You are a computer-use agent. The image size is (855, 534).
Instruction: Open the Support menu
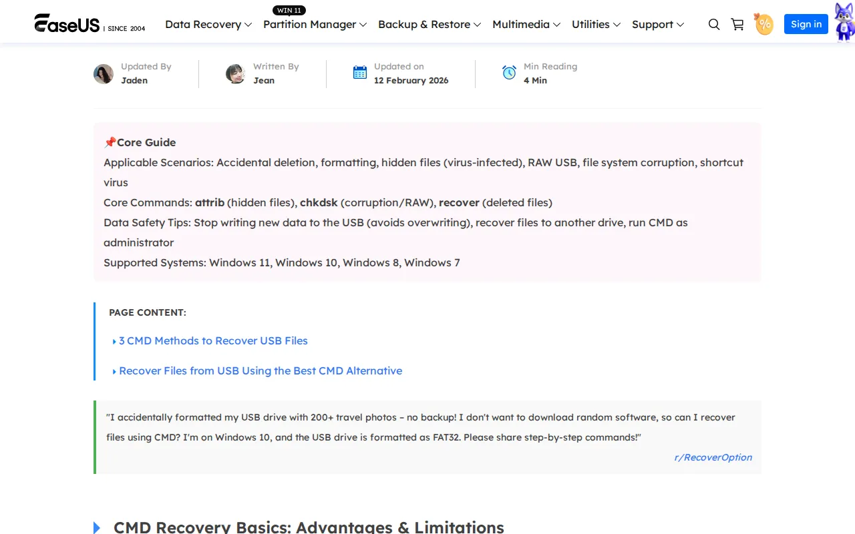657,25
